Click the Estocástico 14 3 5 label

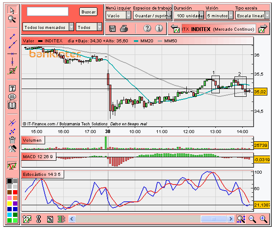coord(42,174)
